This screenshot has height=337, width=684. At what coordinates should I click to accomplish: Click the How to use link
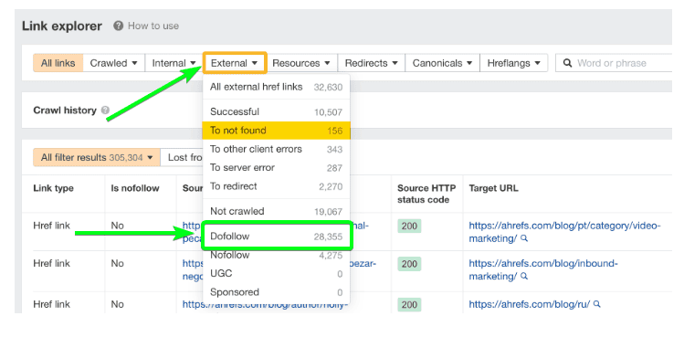[x=153, y=26]
